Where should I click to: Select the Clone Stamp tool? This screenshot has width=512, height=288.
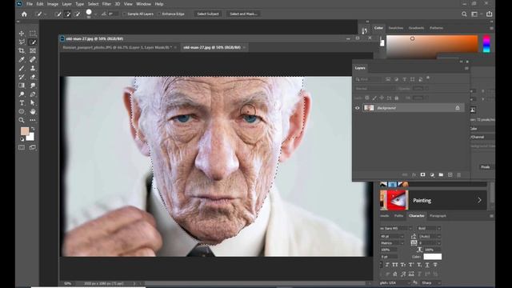point(33,68)
